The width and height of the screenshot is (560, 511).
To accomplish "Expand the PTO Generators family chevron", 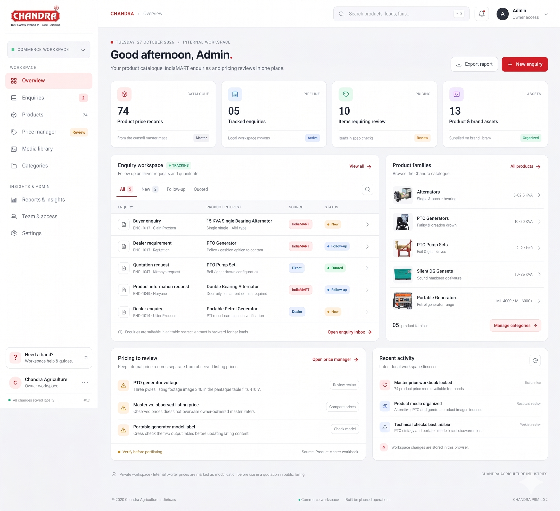I will pos(539,222).
